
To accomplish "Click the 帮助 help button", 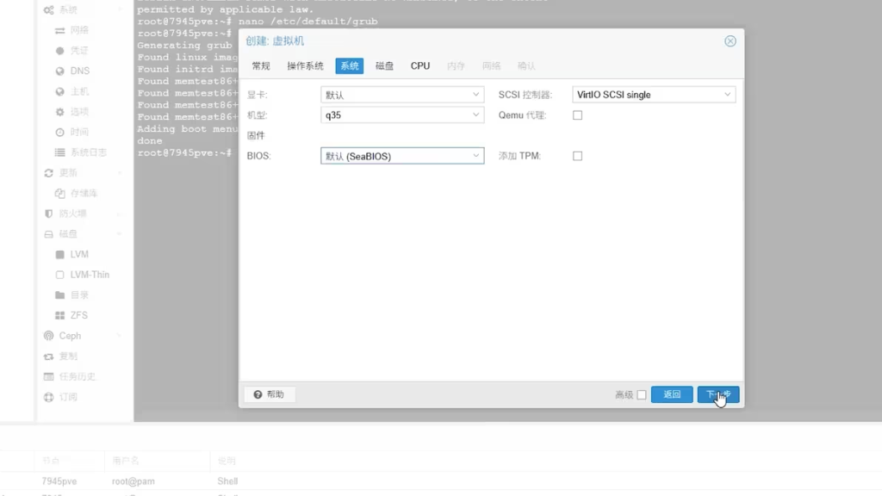I will click(270, 394).
